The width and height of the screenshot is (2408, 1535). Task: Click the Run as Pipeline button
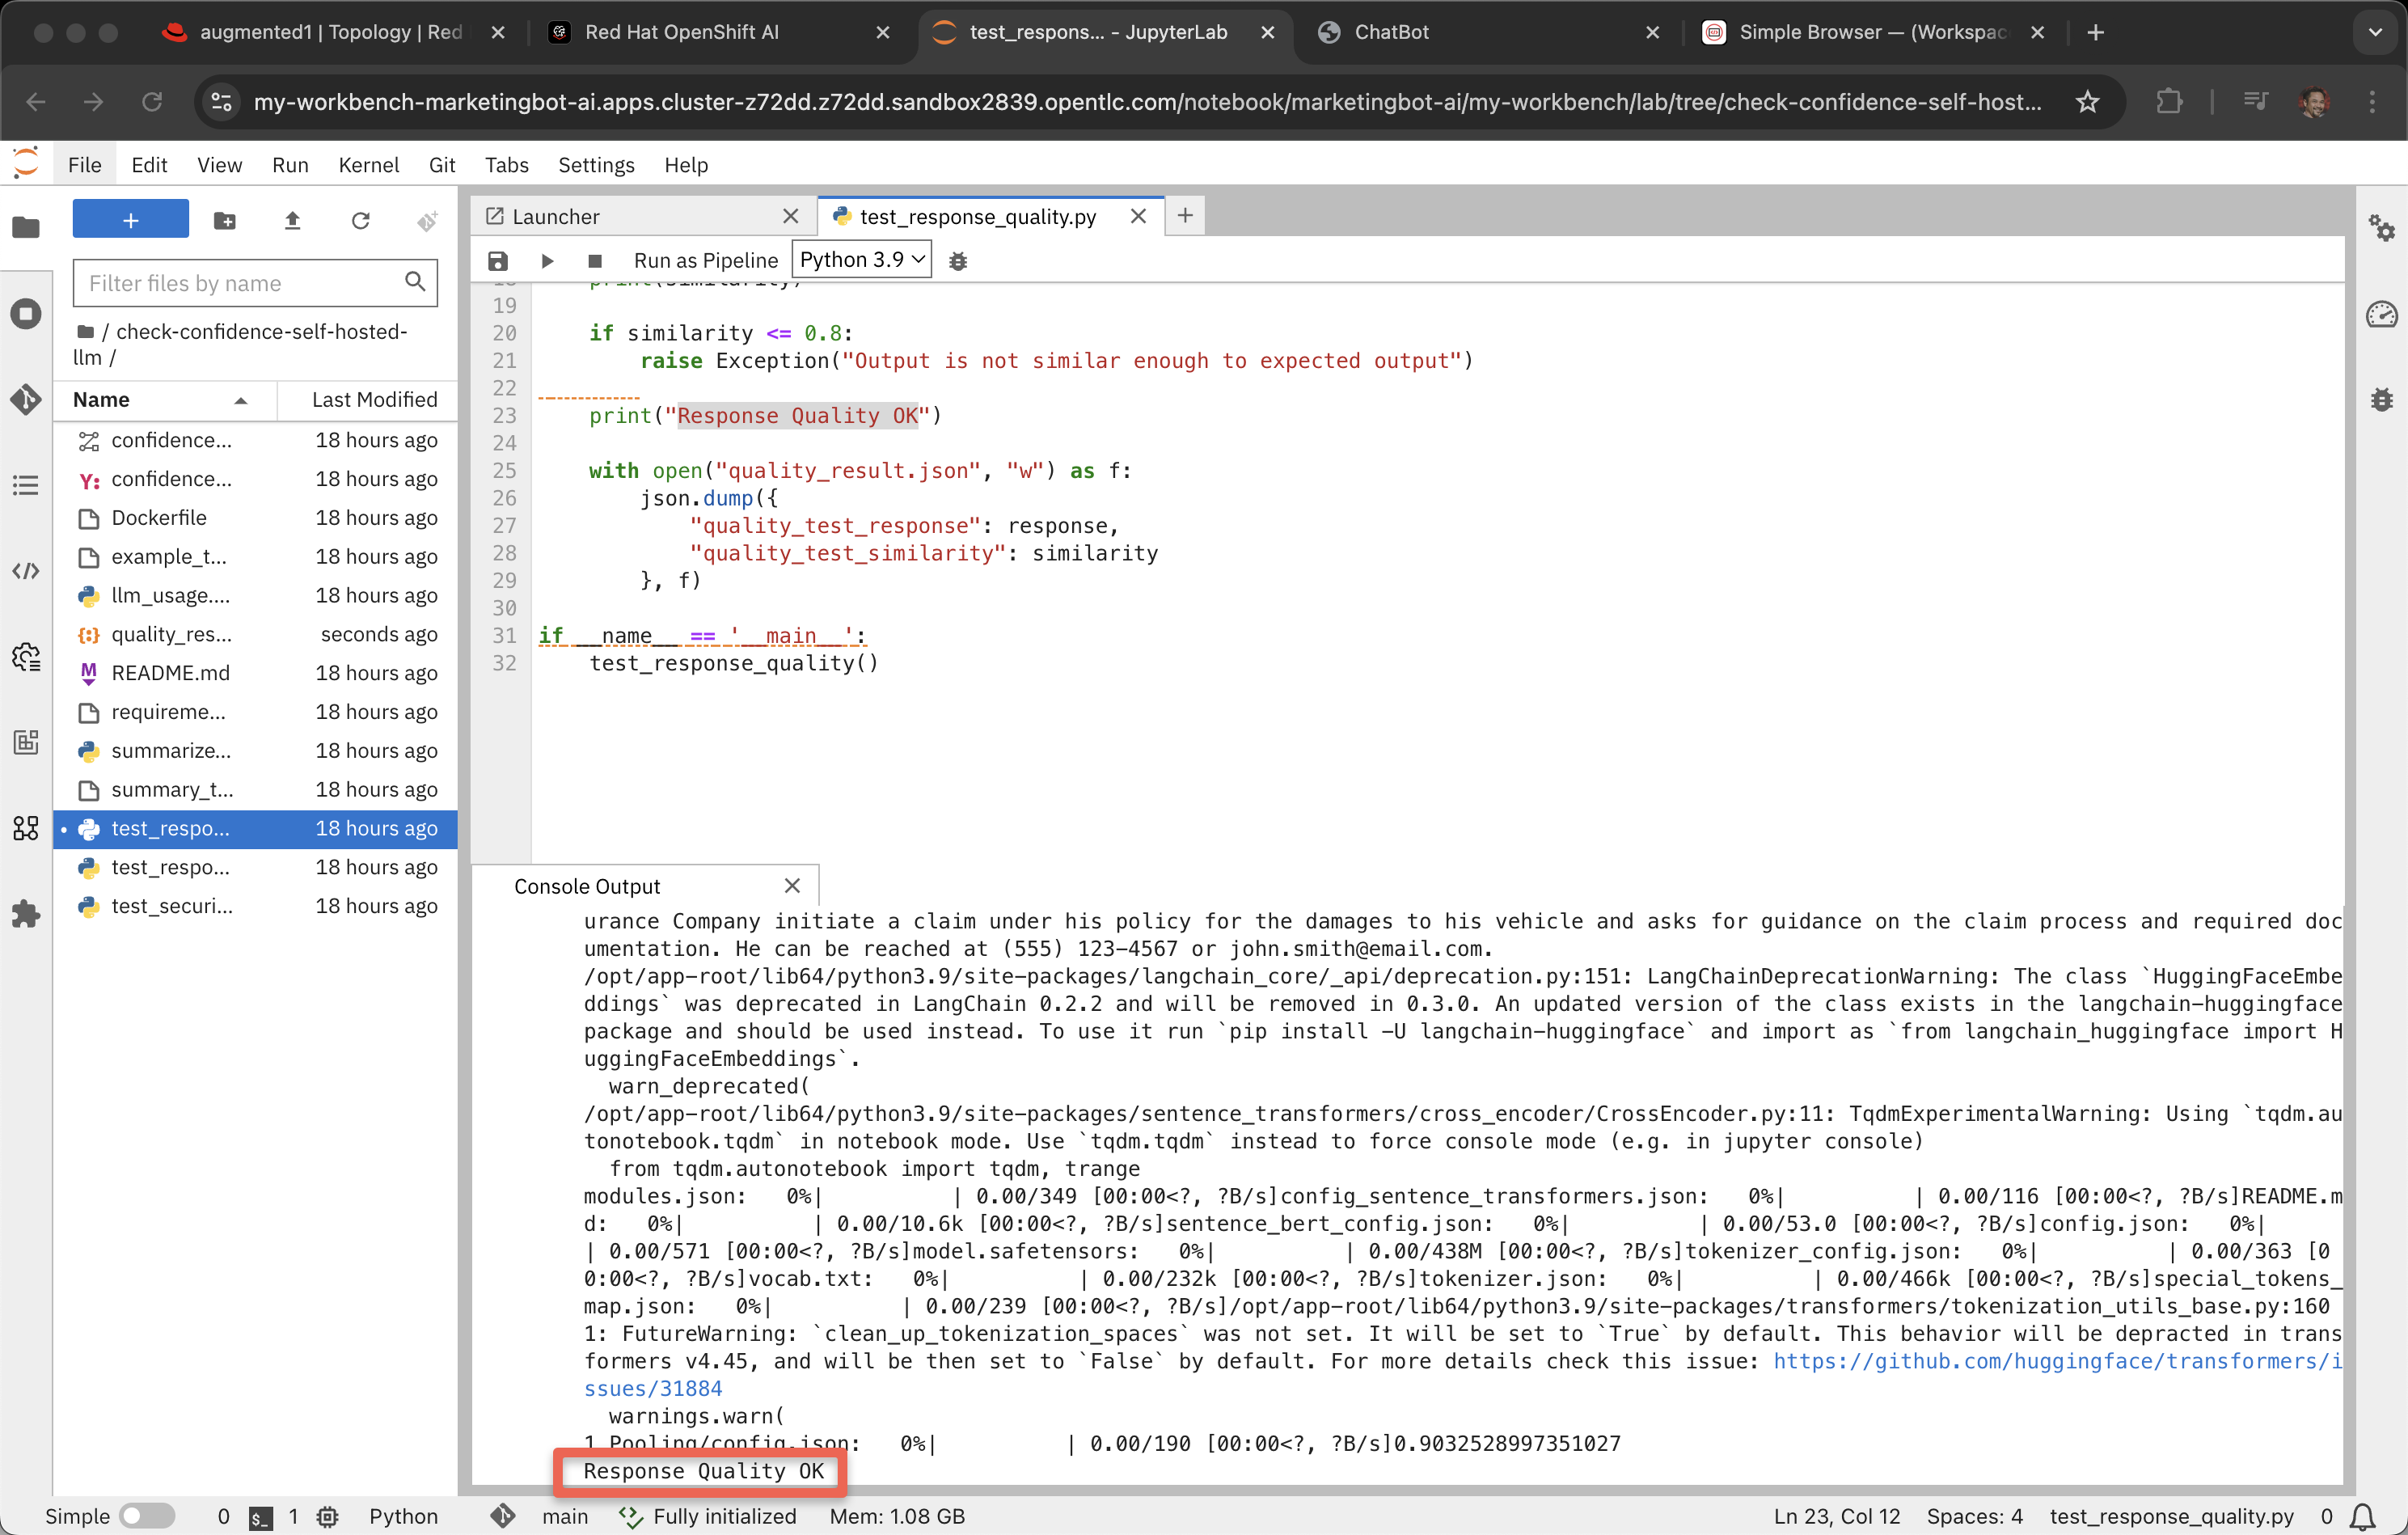click(705, 261)
